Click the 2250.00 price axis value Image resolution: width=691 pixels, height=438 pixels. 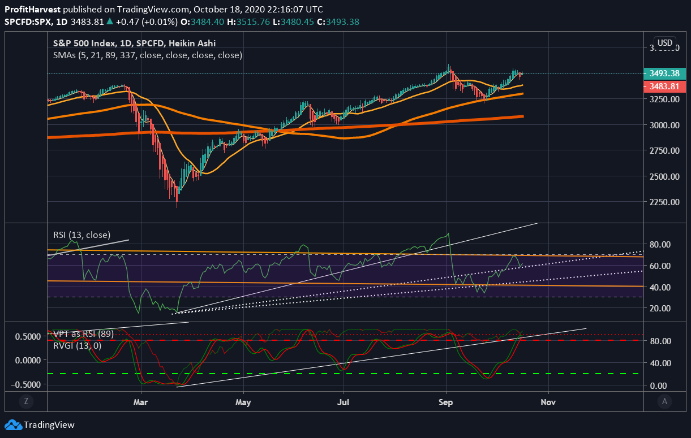point(664,202)
